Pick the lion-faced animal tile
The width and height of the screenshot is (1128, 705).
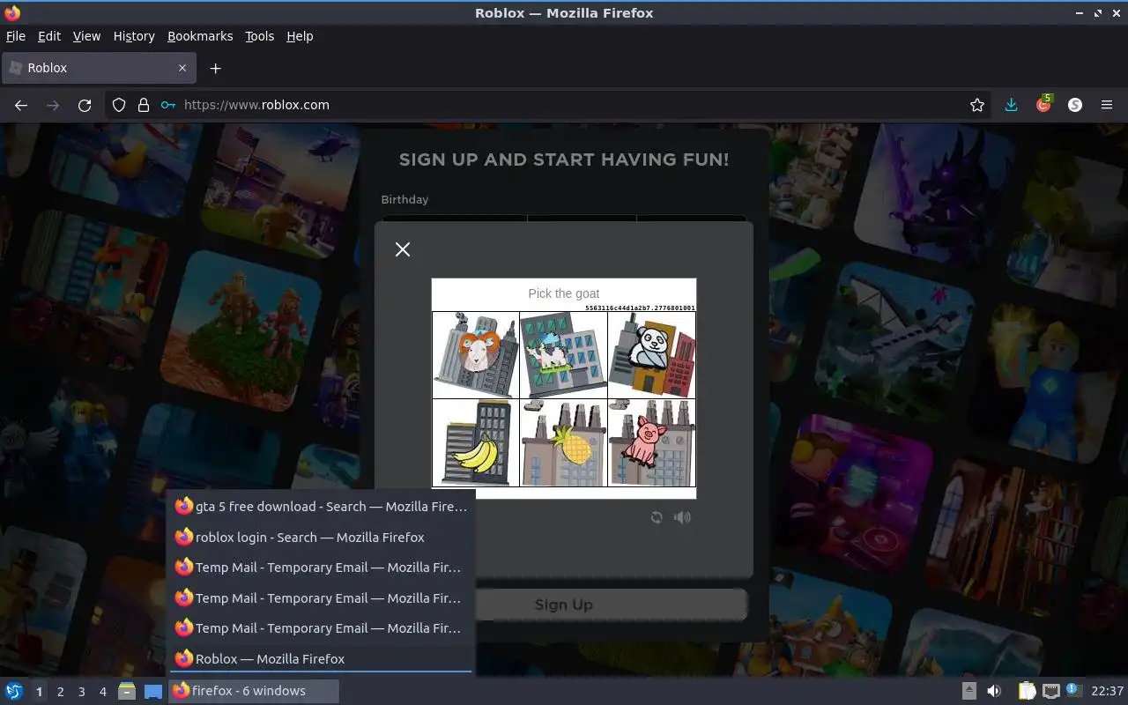[476, 354]
